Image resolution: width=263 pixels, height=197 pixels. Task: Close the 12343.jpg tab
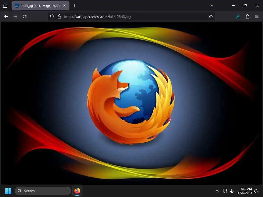(64, 6)
